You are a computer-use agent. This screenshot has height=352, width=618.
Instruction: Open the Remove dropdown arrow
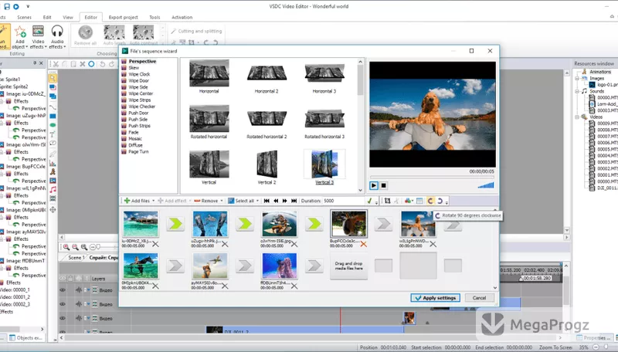tap(222, 201)
